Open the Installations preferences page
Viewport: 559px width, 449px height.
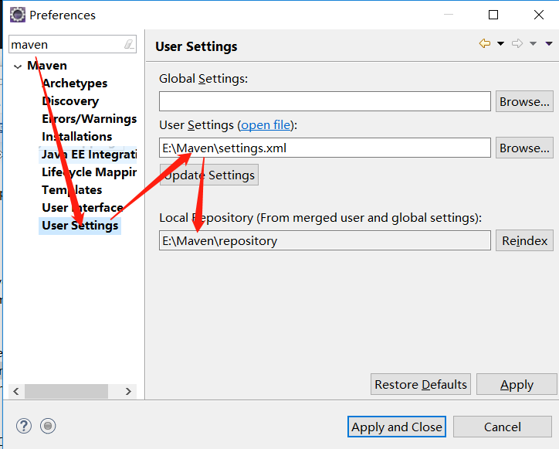click(77, 136)
